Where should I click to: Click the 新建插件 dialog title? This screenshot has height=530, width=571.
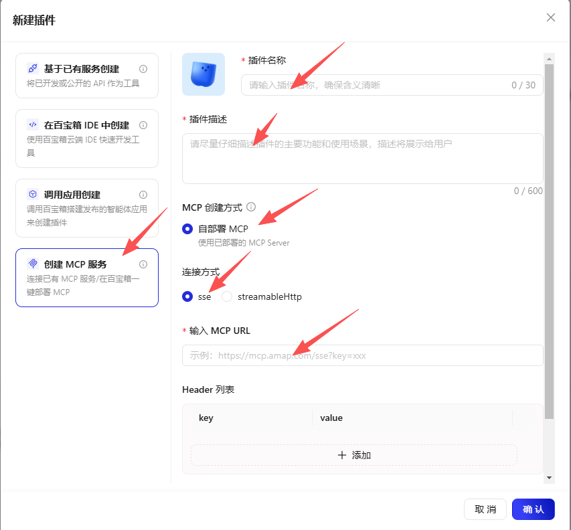tap(34, 20)
